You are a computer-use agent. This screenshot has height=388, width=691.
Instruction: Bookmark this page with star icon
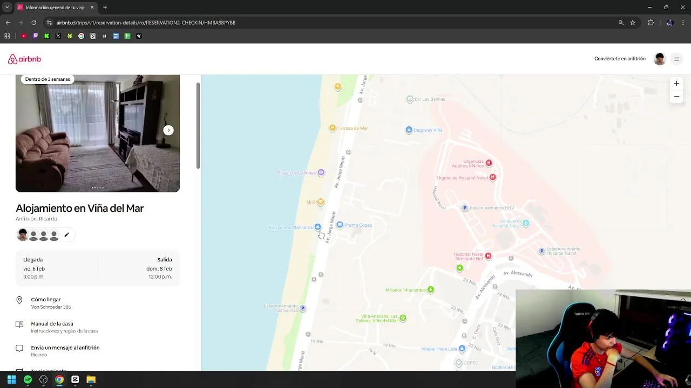pyautogui.click(x=633, y=23)
